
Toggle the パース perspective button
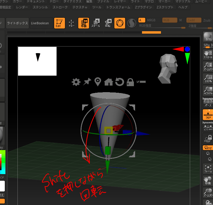click(x=208, y=103)
